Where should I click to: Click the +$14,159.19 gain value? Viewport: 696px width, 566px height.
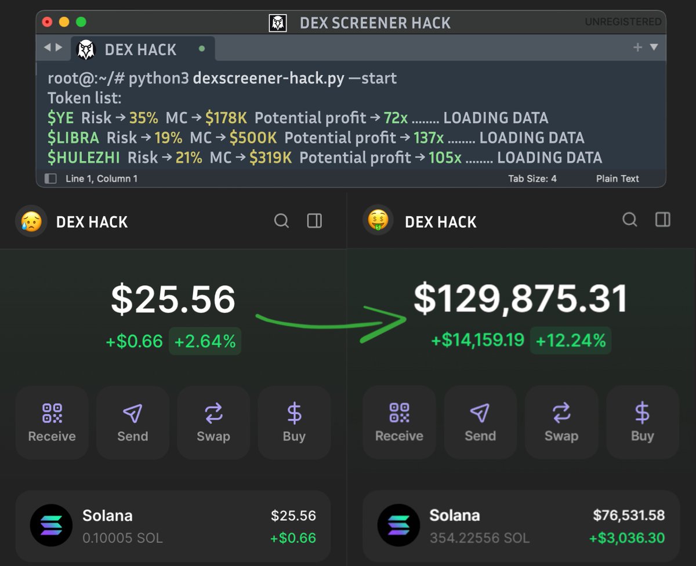coord(477,341)
